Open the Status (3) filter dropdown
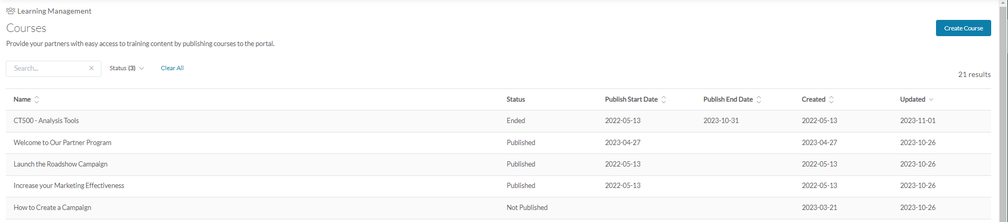 pyautogui.click(x=127, y=68)
